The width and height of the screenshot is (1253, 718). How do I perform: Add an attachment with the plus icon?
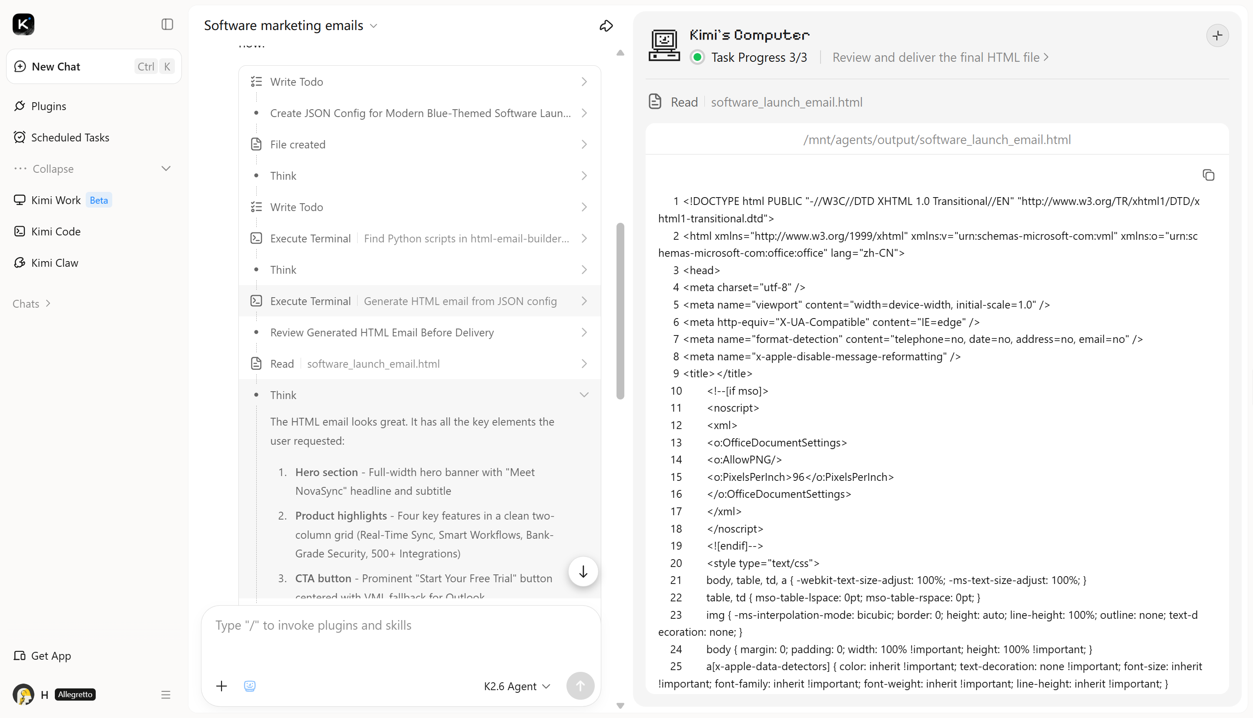click(x=221, y=686)
